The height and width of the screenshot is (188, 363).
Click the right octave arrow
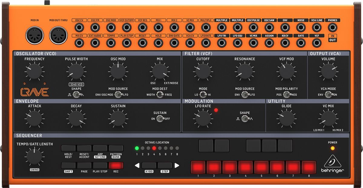pos(177,165)
